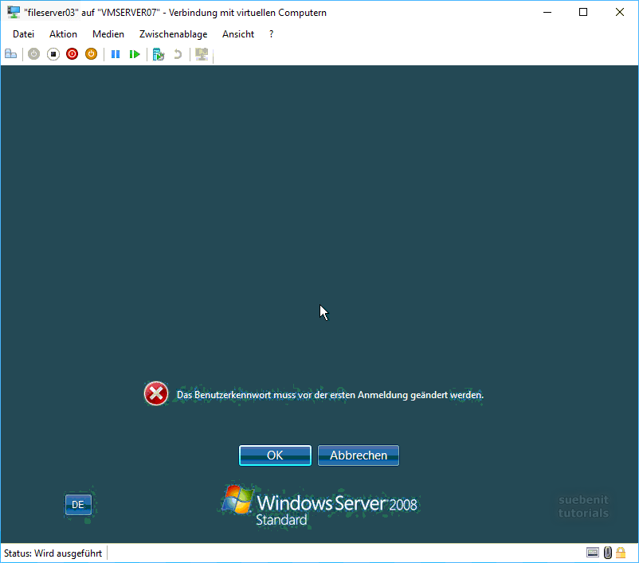Pause the virtual machine
The height and width of the screenshot is (563, 639).
116,54
